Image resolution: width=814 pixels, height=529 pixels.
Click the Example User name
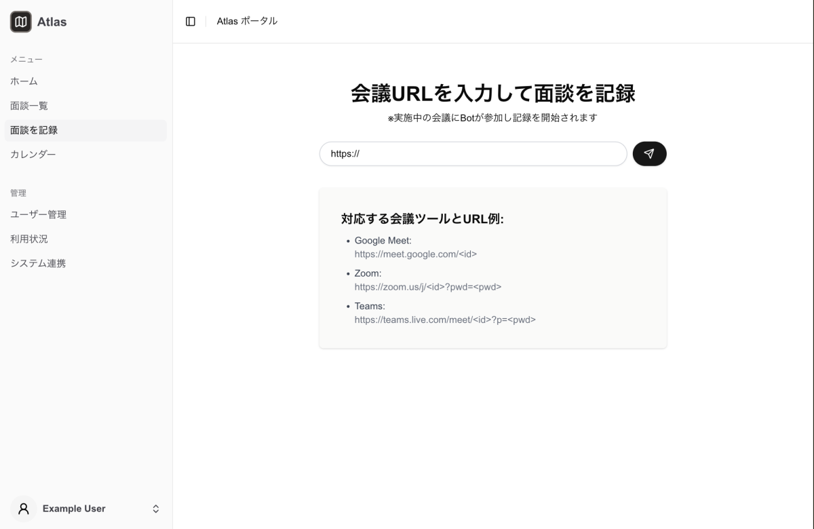[x=74, y=509]
